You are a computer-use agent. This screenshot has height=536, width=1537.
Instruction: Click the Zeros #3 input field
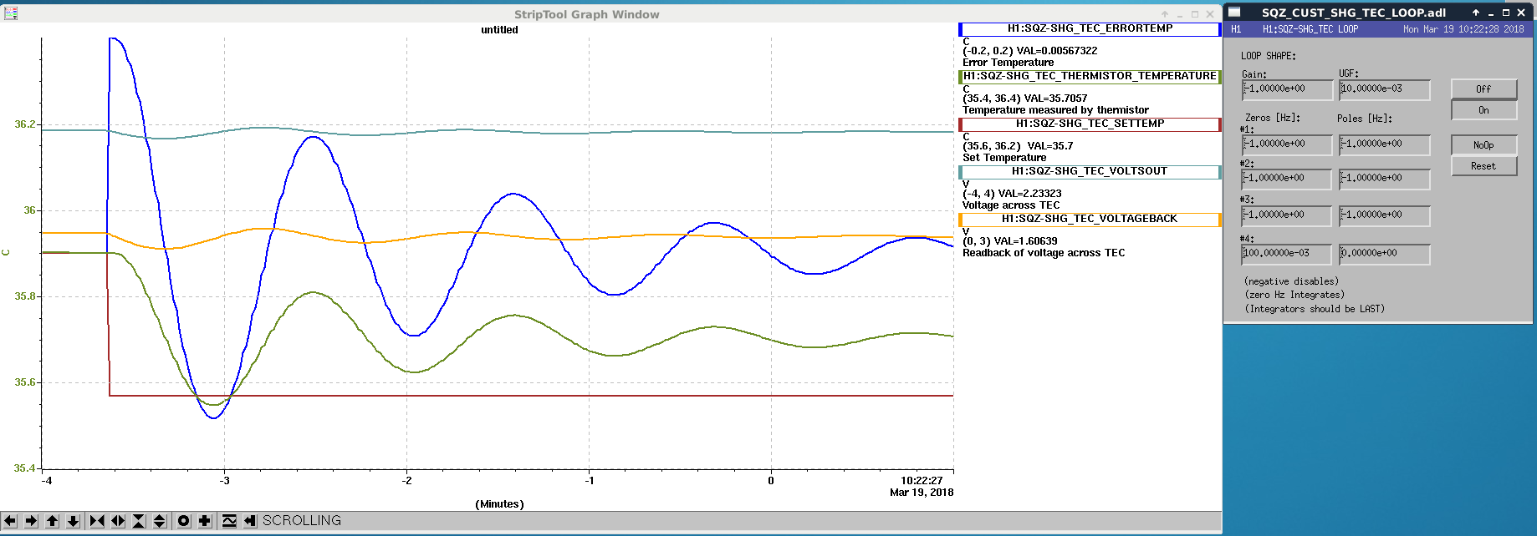[x=1287, y=215]
